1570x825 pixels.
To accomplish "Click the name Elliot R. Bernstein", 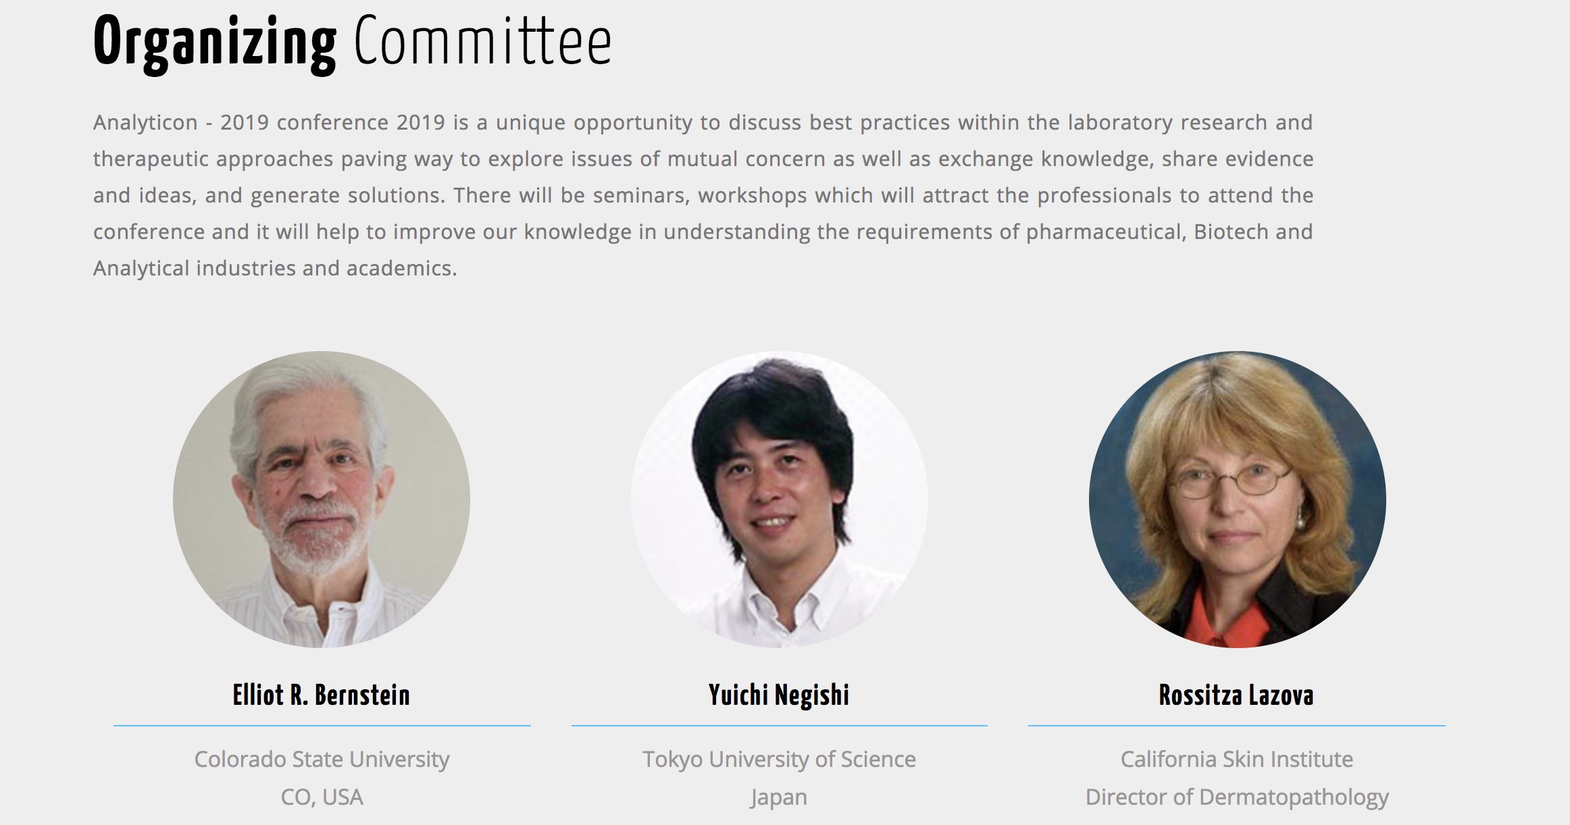I will (x=322, y=695).
